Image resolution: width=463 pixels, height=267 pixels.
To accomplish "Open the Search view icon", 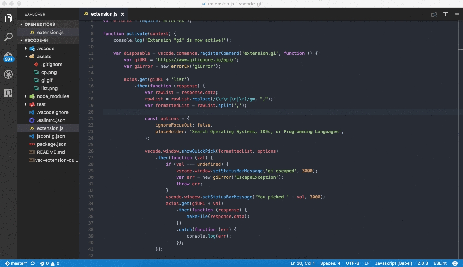I will (8, 37).
